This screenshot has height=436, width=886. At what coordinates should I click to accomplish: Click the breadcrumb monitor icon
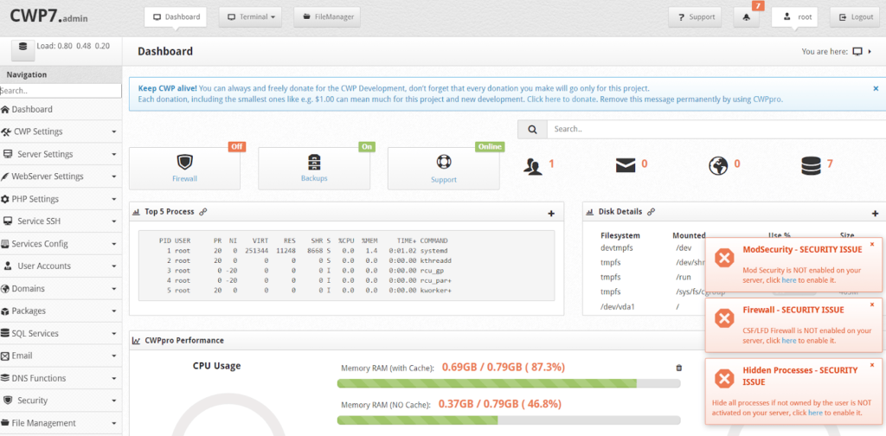tap(857, 51)
